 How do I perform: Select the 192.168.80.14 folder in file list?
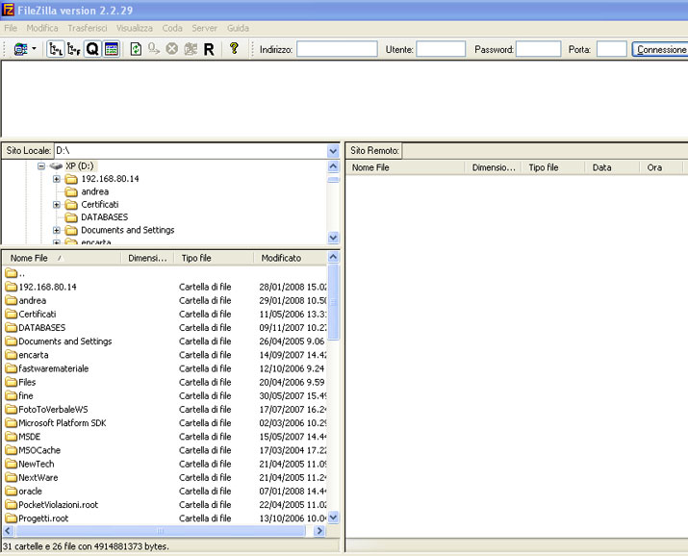click(47, 288)
